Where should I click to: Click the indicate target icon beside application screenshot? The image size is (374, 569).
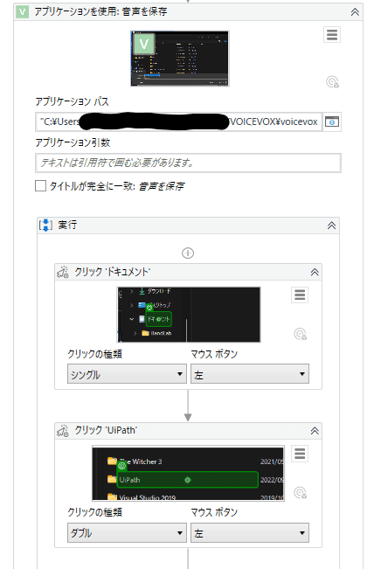point(332,82)
